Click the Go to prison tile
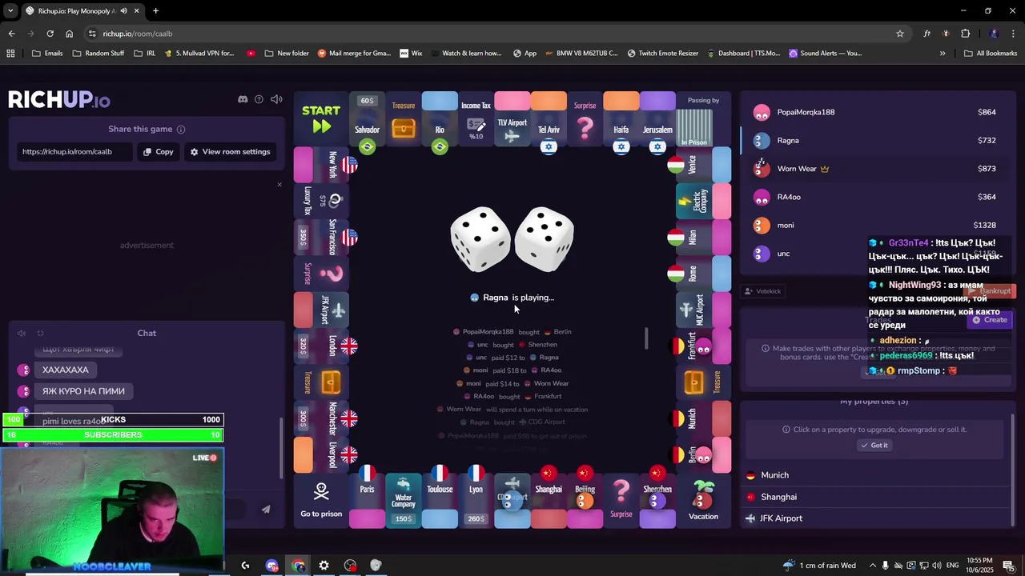The height and width of the screenshot is (576, 1025). click(x=321, y=501)
